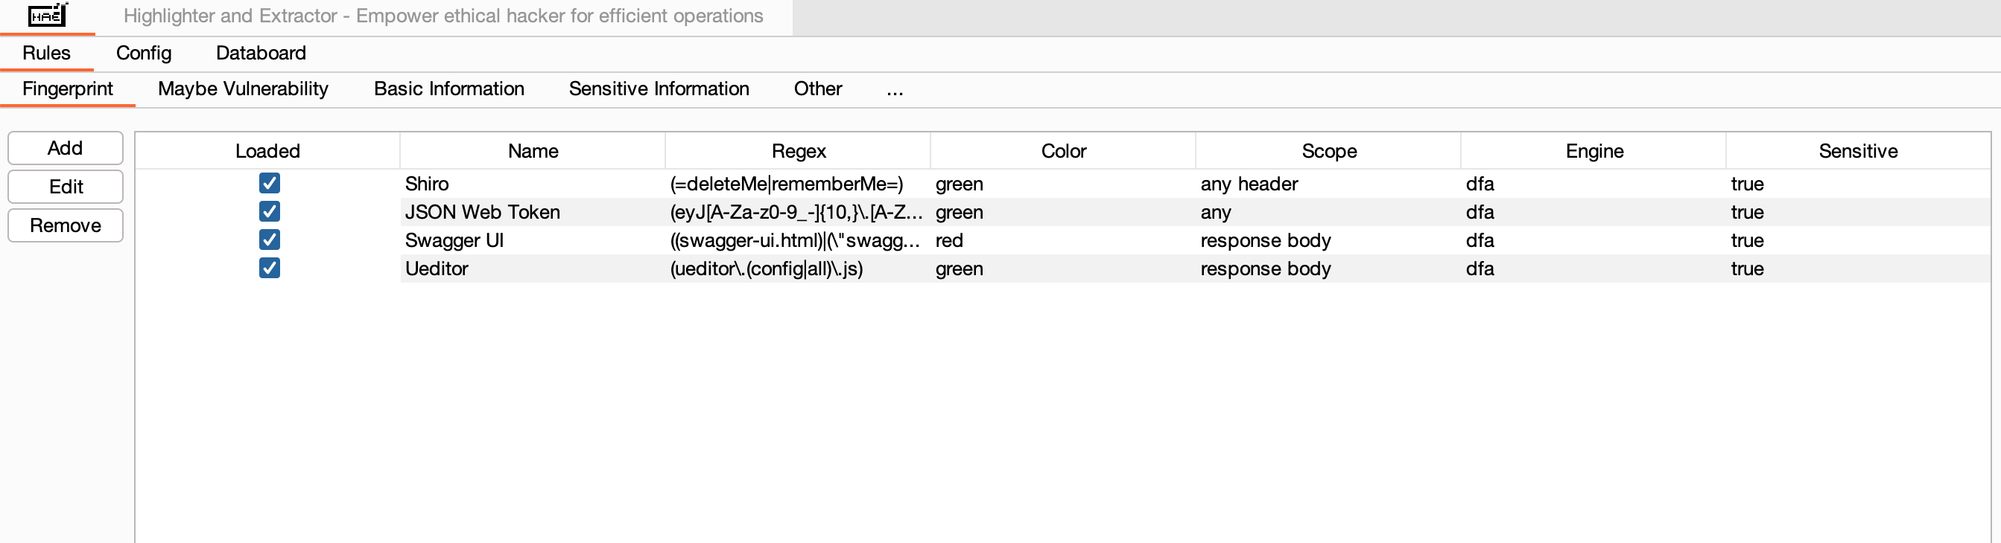Uncheck the Shiro rule loaded checkbox

(x=269, y=183)
